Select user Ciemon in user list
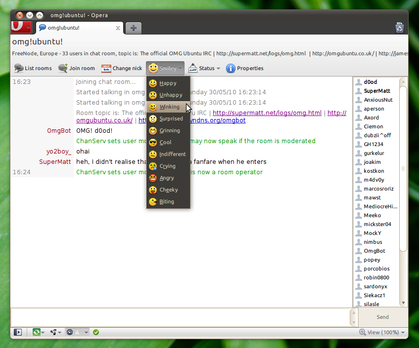419x348 pixels. click(376, 126)
